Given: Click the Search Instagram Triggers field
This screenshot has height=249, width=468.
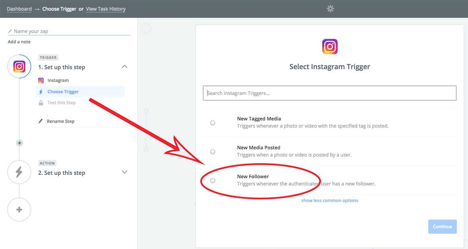Looking at the screenshot, I should point(330,93).
